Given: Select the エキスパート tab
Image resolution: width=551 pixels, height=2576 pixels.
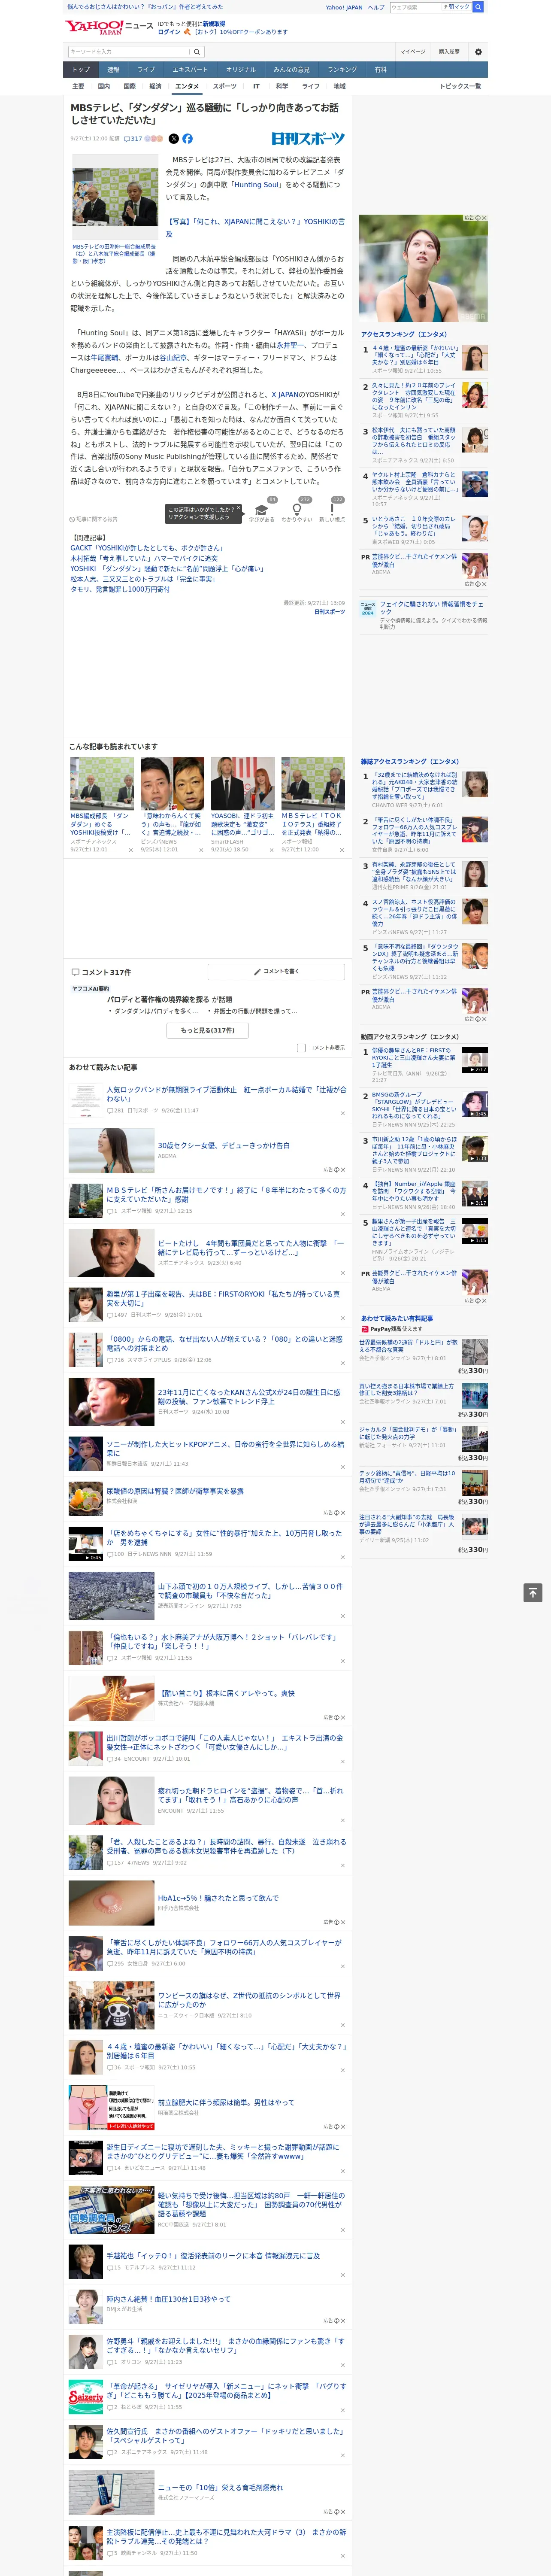Looking at the screenshot, I should 190,70.
